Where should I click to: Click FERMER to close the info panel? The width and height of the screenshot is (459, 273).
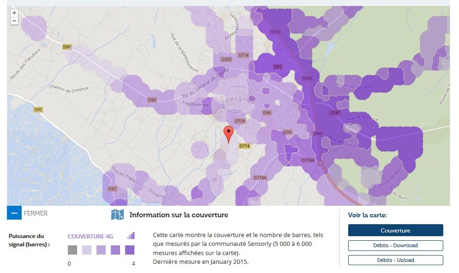35,214
